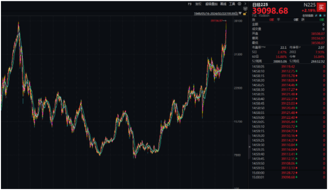This screenshot has width=328, height=190.
Task: Click the large 39098.68 price
Action: click(270, 11)
